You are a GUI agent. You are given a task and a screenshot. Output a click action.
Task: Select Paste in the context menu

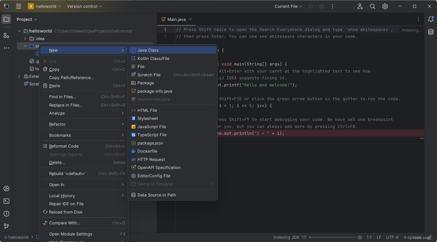pos(84,86)
